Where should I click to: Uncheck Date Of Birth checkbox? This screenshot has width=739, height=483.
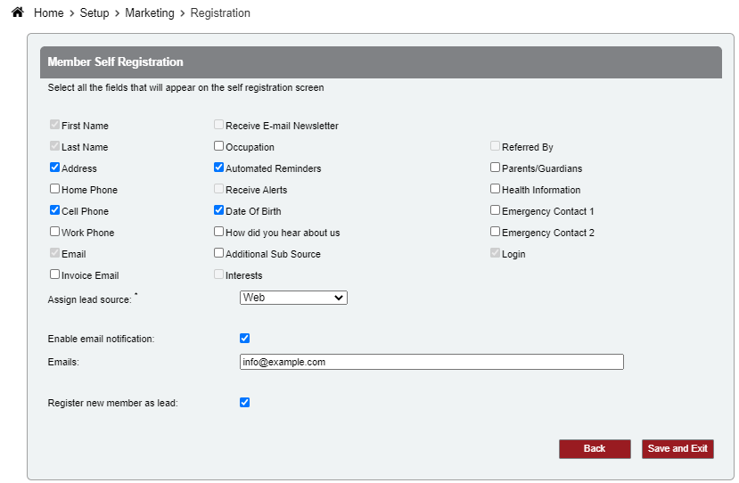(x=219, y=210)
